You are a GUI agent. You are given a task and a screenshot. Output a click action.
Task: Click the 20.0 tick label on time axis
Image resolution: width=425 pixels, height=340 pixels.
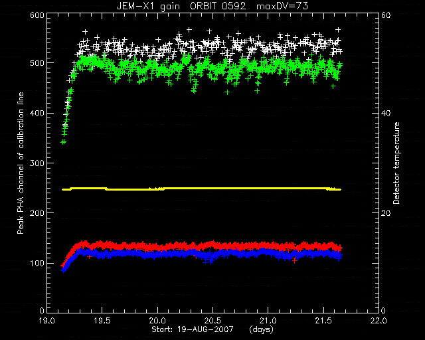tap(157, 321)
